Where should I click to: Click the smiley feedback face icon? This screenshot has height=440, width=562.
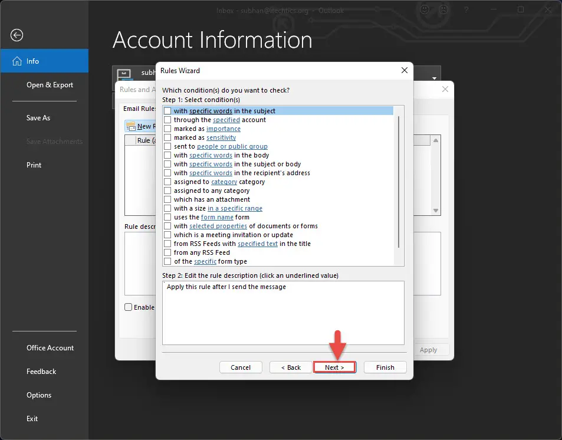click(x=425, y=9)
